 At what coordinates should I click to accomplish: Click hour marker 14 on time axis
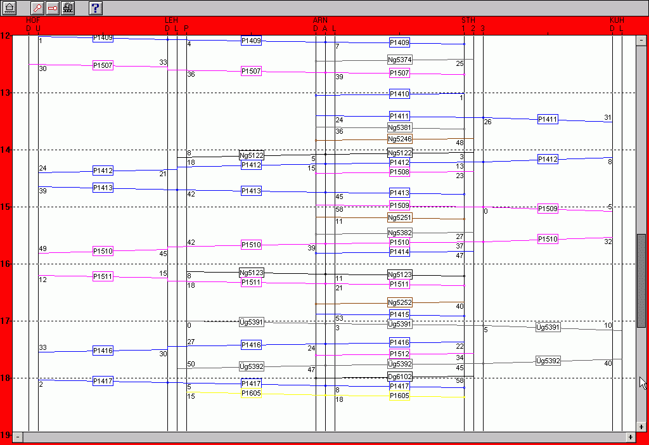coord(5,150)
